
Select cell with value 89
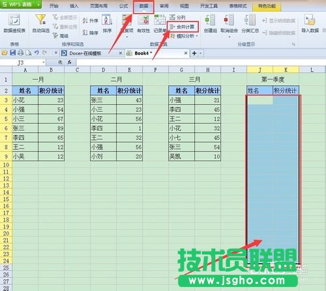[52, 128]
